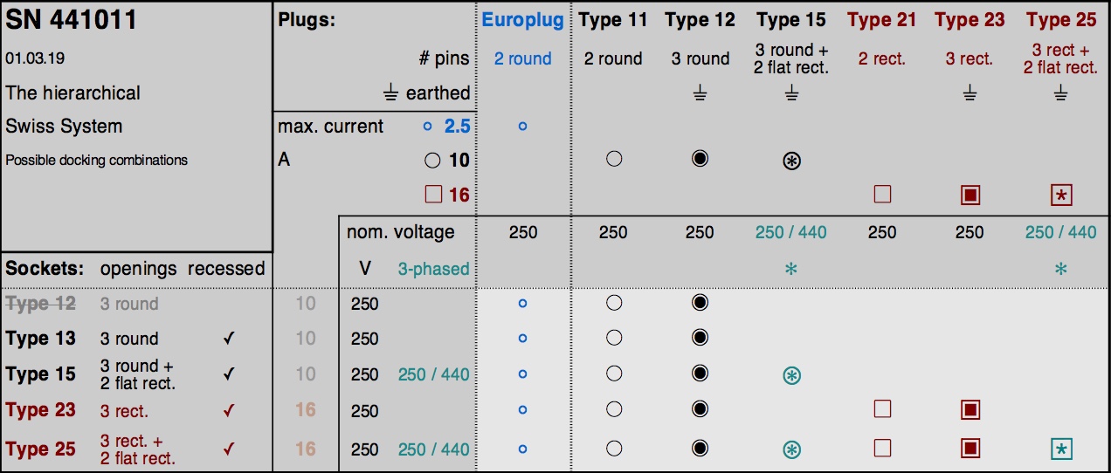Click the recessed checkmark for Type 15 socket

229,374
